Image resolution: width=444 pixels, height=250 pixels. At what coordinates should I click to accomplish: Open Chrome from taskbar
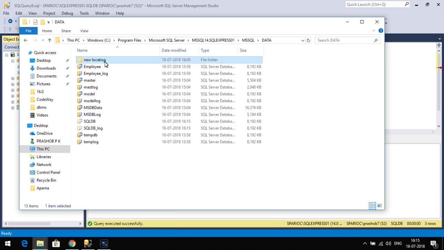click(72, 244)
